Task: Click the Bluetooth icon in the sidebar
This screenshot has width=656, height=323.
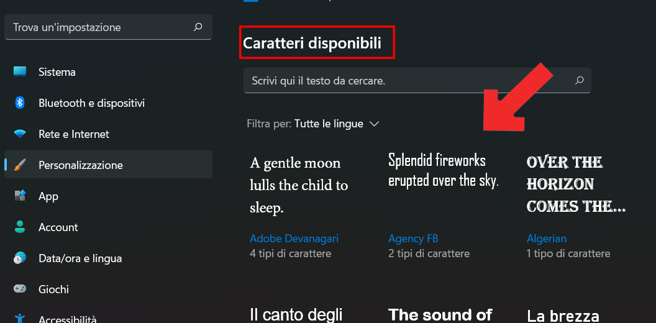Action: (20, 102)
